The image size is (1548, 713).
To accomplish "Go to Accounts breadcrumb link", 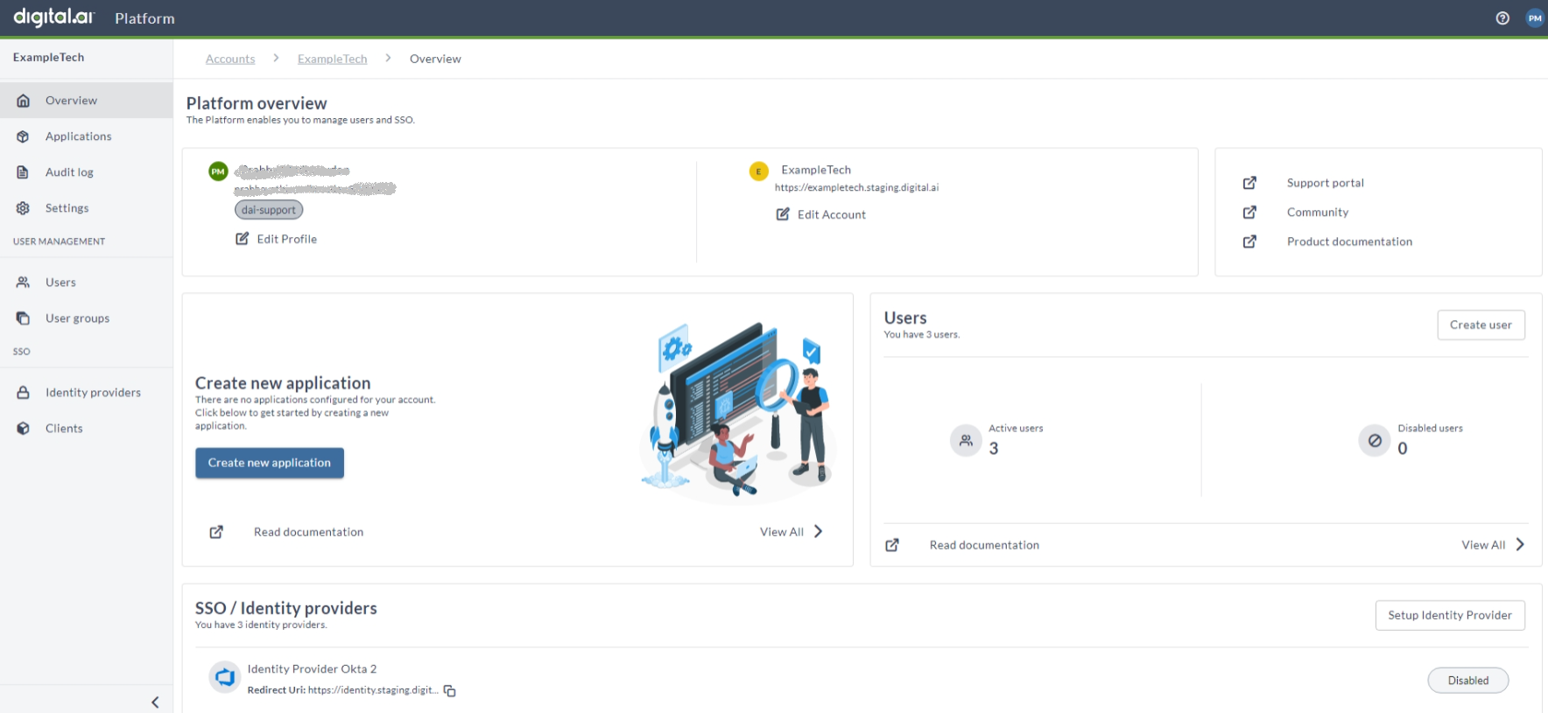I will pos(230,59).
